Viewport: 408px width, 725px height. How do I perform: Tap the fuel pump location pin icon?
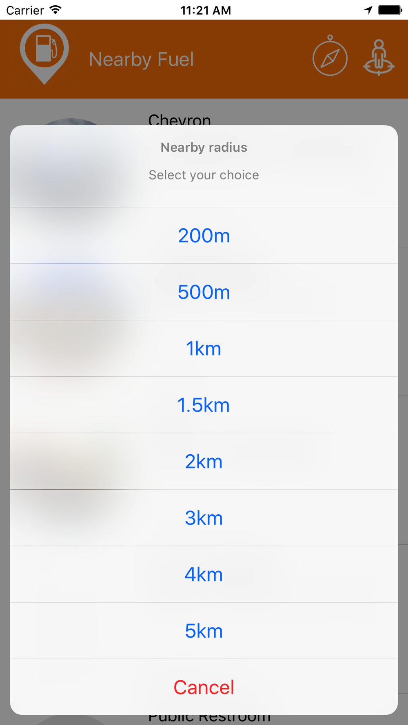tap(44, 54)
